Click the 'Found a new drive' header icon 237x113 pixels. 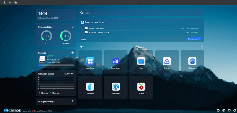tap(82, 22)
